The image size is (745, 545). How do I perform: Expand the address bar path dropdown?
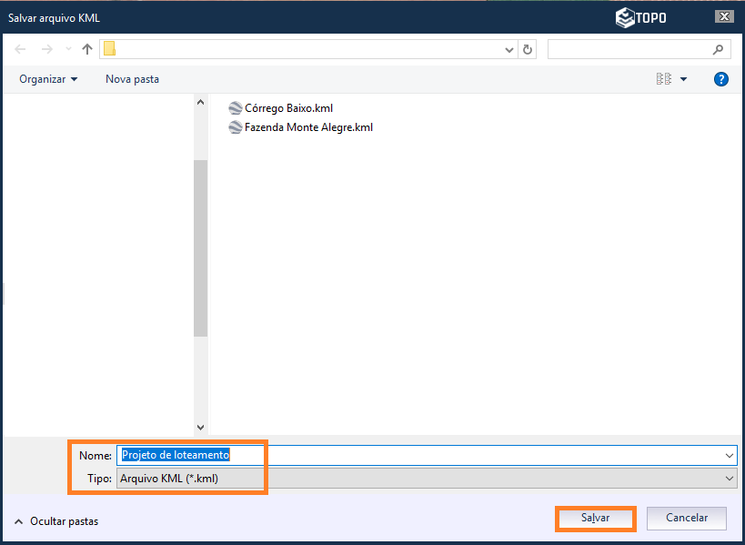[x=510, y=49]
